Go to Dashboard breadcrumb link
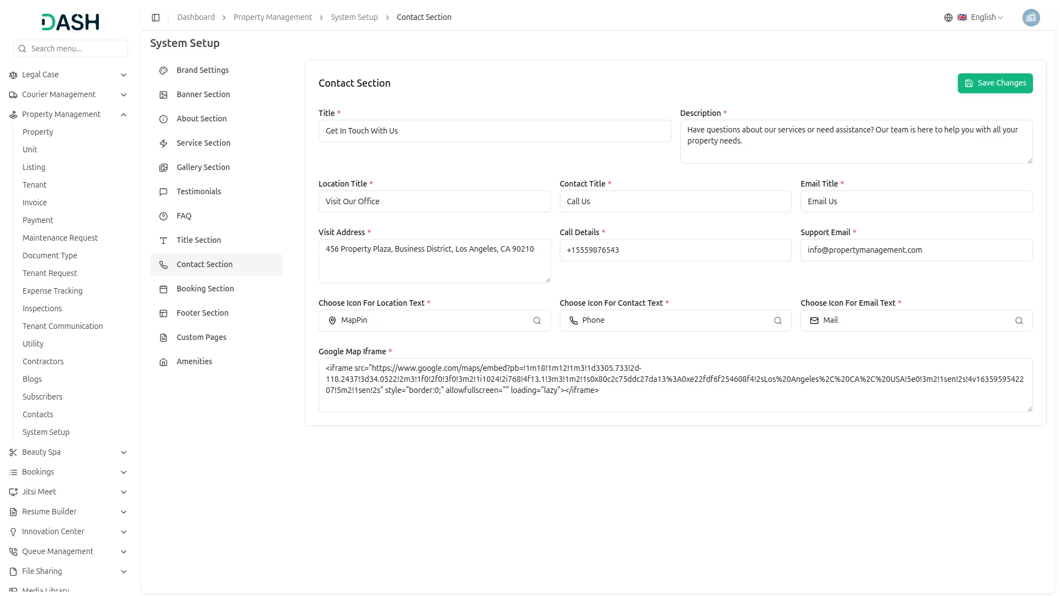The width and height of the screenshot is (1060, 596). point(195,18)
